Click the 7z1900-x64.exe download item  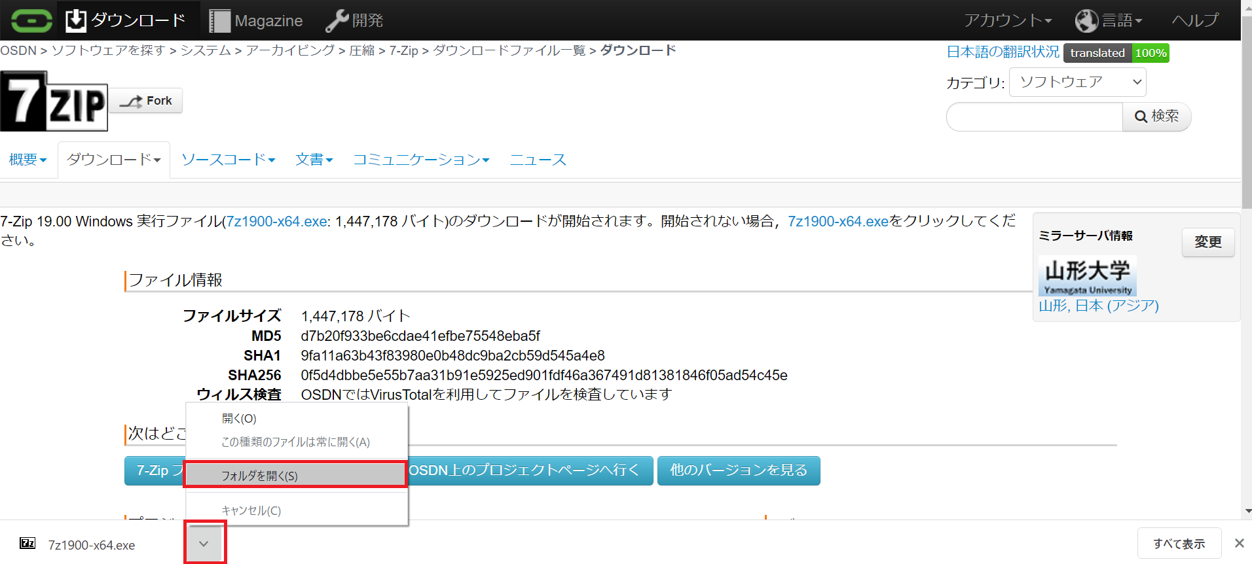(x=92, y=545)
